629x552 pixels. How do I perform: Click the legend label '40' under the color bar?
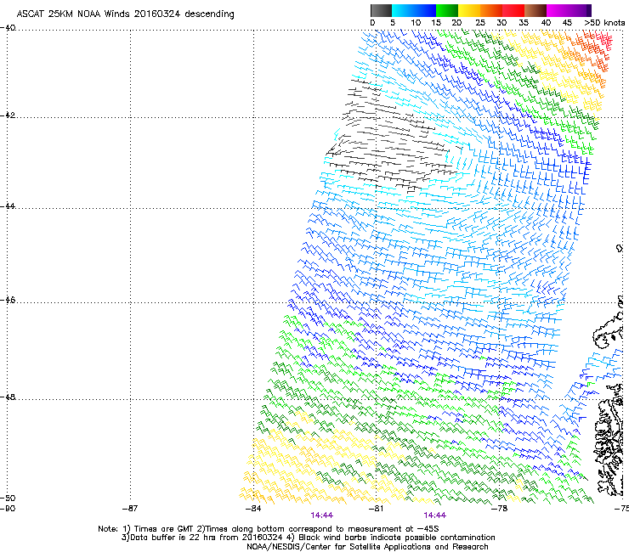point(546,22)
